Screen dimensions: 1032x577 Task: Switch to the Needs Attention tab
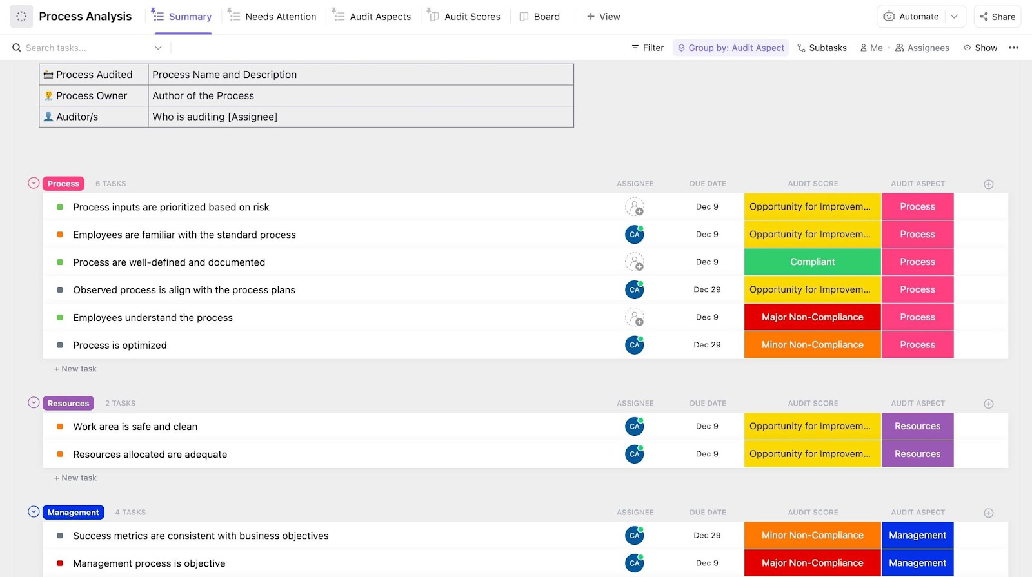point(273,17)
